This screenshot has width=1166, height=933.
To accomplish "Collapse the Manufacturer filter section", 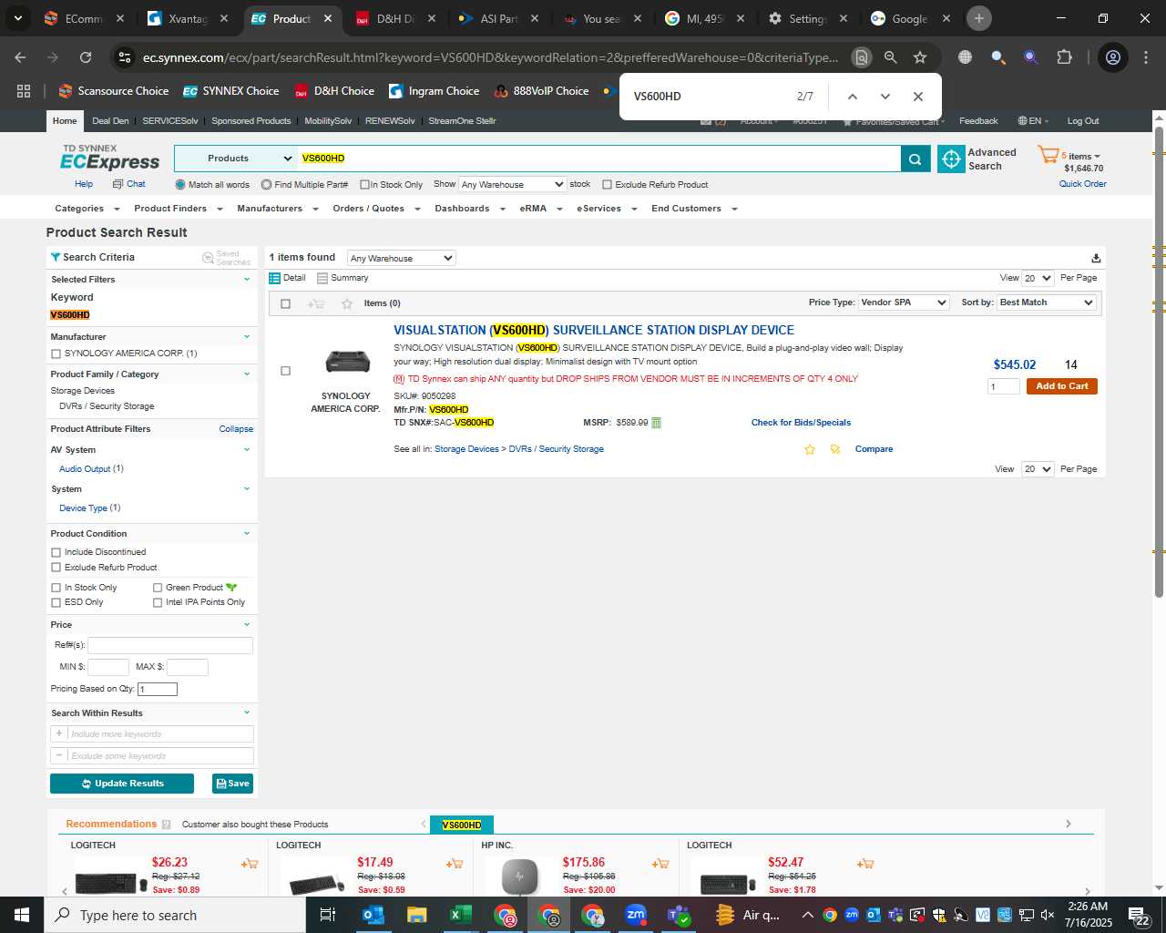I will 246,337.
